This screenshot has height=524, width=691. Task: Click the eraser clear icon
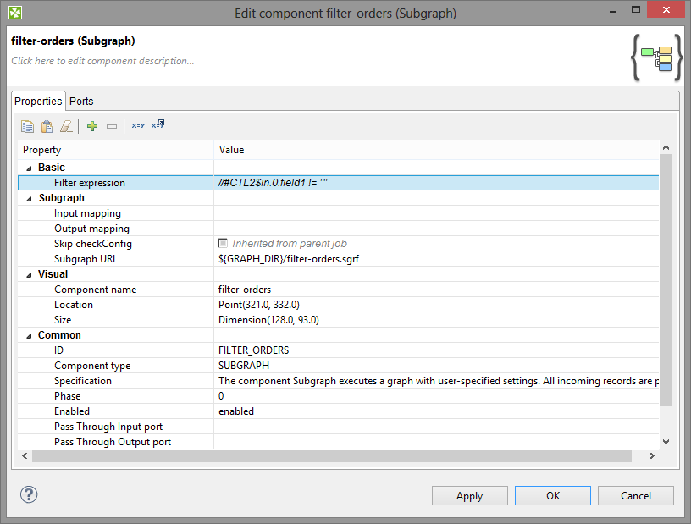66,126
